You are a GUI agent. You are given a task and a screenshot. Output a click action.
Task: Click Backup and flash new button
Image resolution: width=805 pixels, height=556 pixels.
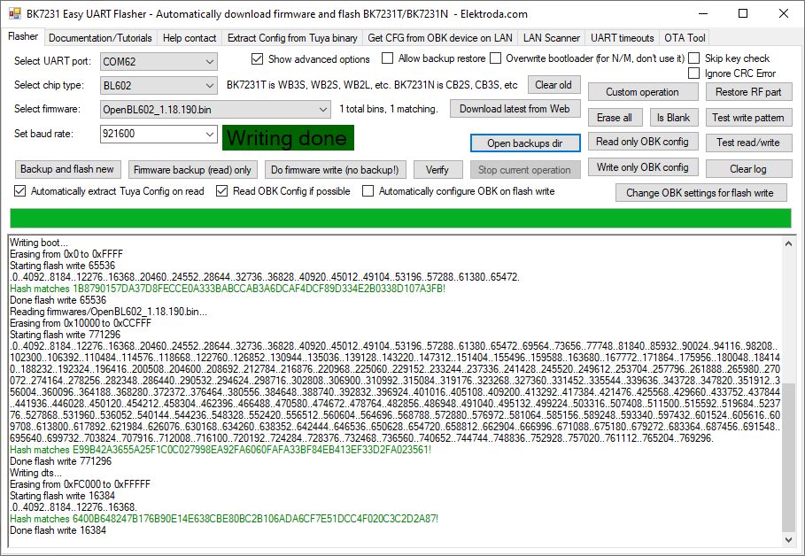point(67,169)
